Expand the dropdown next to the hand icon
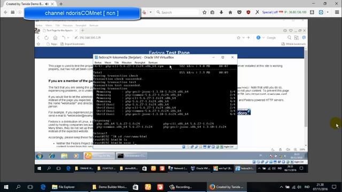The height and width of the screenshot is (192, 342). point(151,12)
